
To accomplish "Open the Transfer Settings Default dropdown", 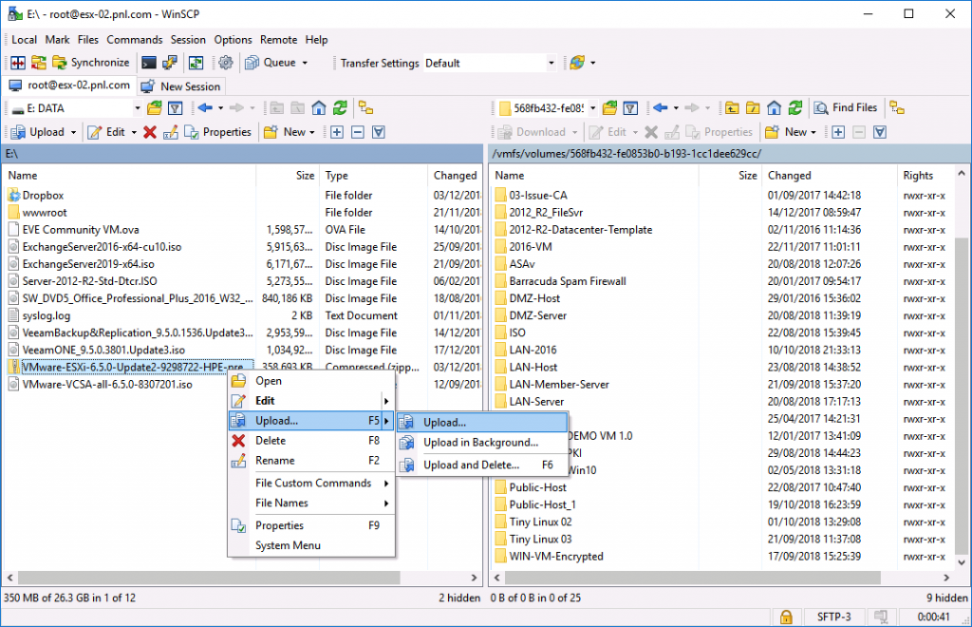I will (551, 63).
